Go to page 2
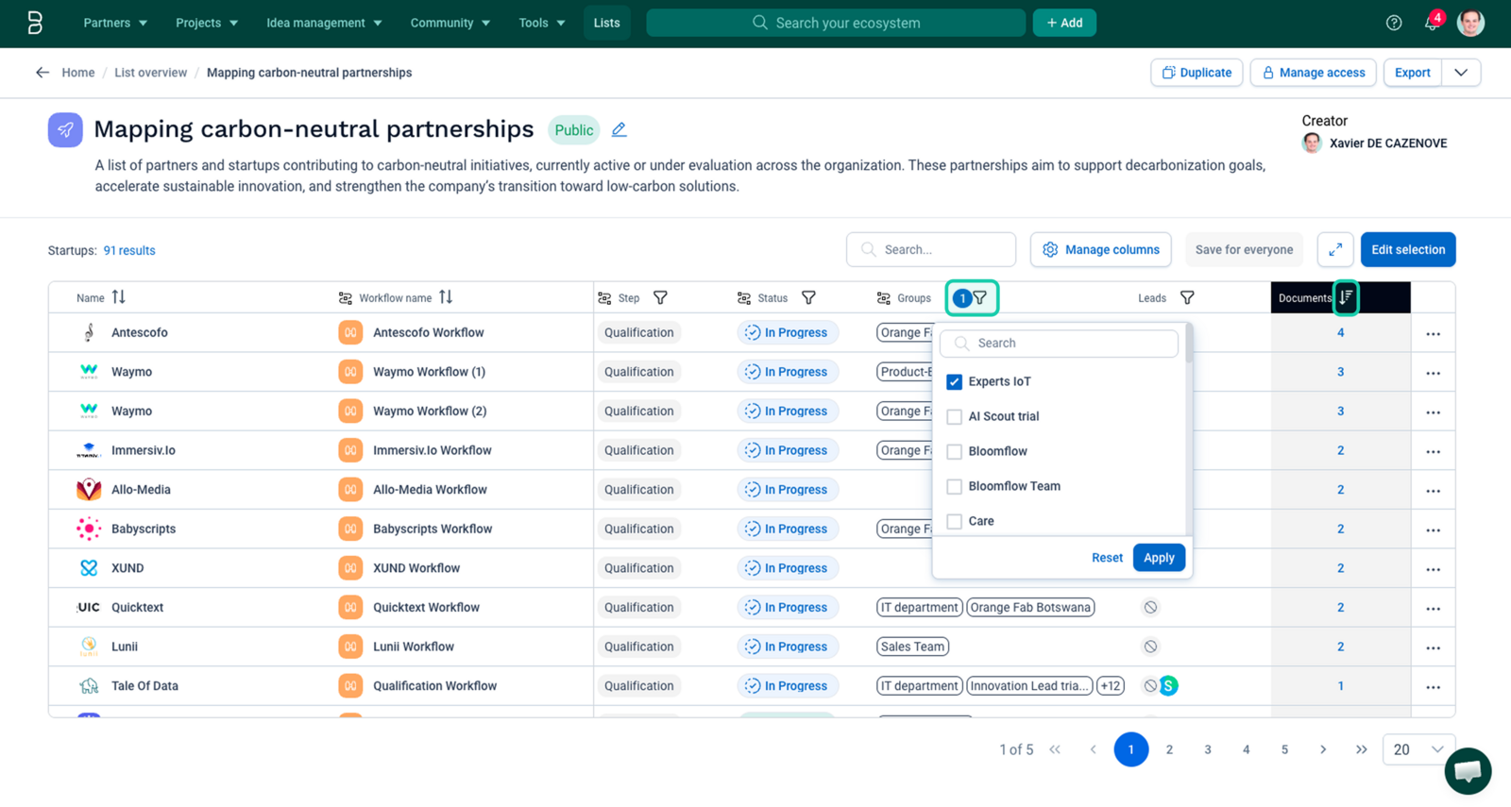The height and width of the screenshot is (807, 1511). pos(1169,749)
